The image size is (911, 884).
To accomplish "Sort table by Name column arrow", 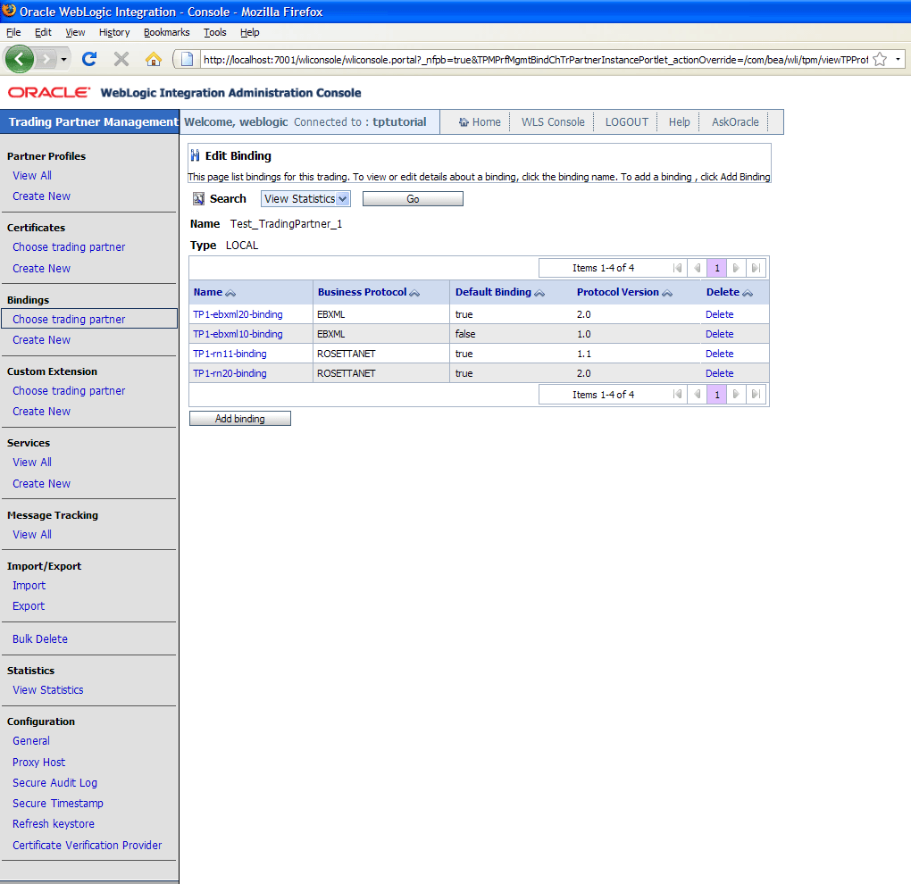I will 230,293.
